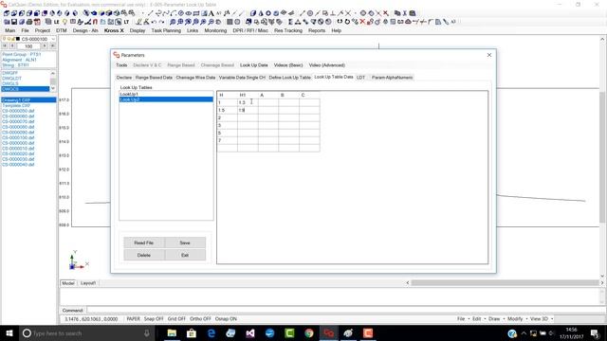Click the printer toolbar icon
Image resolution: width=607 pixels, height=341 pixels.
(x=29, y=22)
